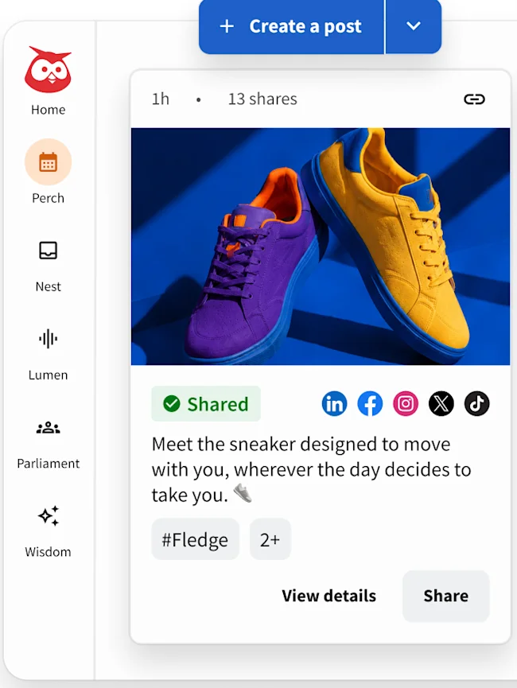Click the TikTok network icon

[x=476, y=404]
